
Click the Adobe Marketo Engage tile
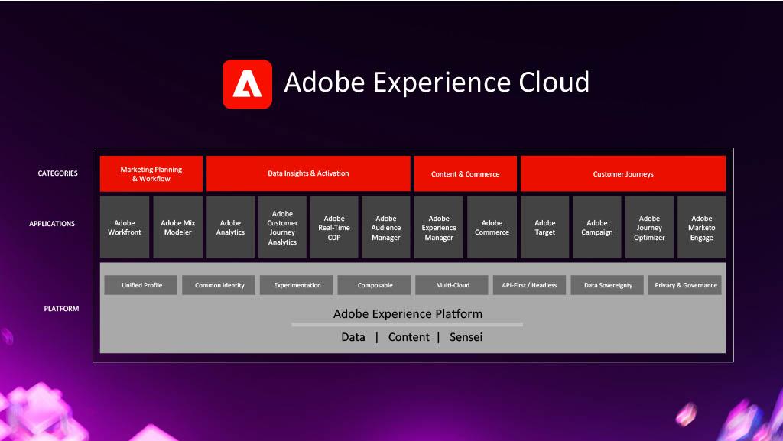click(x=702, y=227)
